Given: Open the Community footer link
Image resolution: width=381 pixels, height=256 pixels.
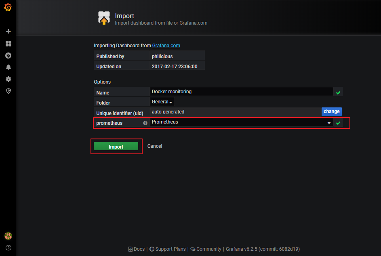Looking at the screenshot, I should click(x=206, y=249).
